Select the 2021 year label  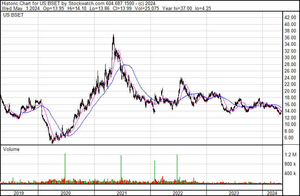click(x=122, y=193)
